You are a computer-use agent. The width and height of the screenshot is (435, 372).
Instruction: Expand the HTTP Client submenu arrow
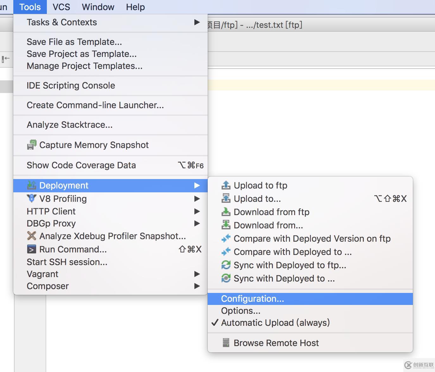tap(197, 211)
